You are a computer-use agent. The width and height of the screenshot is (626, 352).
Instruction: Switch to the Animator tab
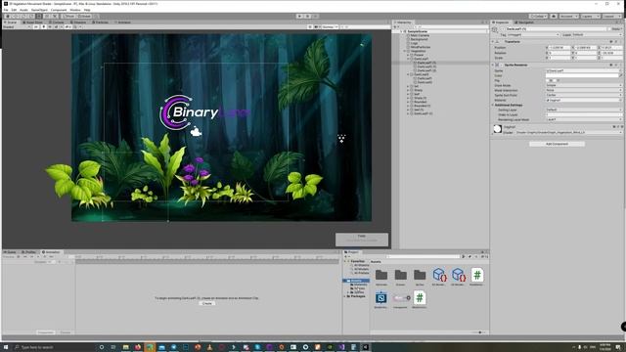(x=122, y=22)
